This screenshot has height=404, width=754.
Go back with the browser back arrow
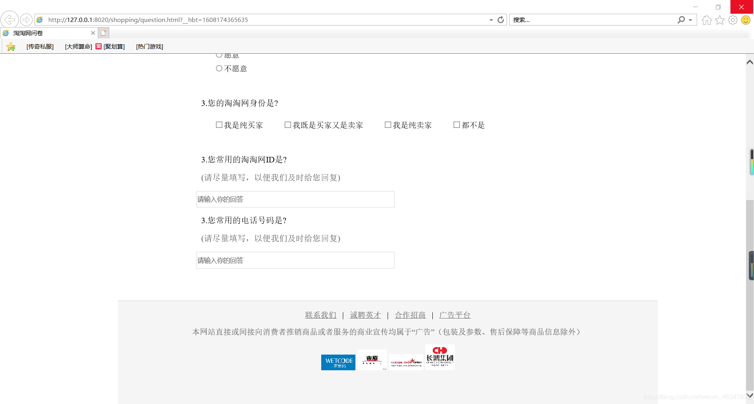pos(9,20)
